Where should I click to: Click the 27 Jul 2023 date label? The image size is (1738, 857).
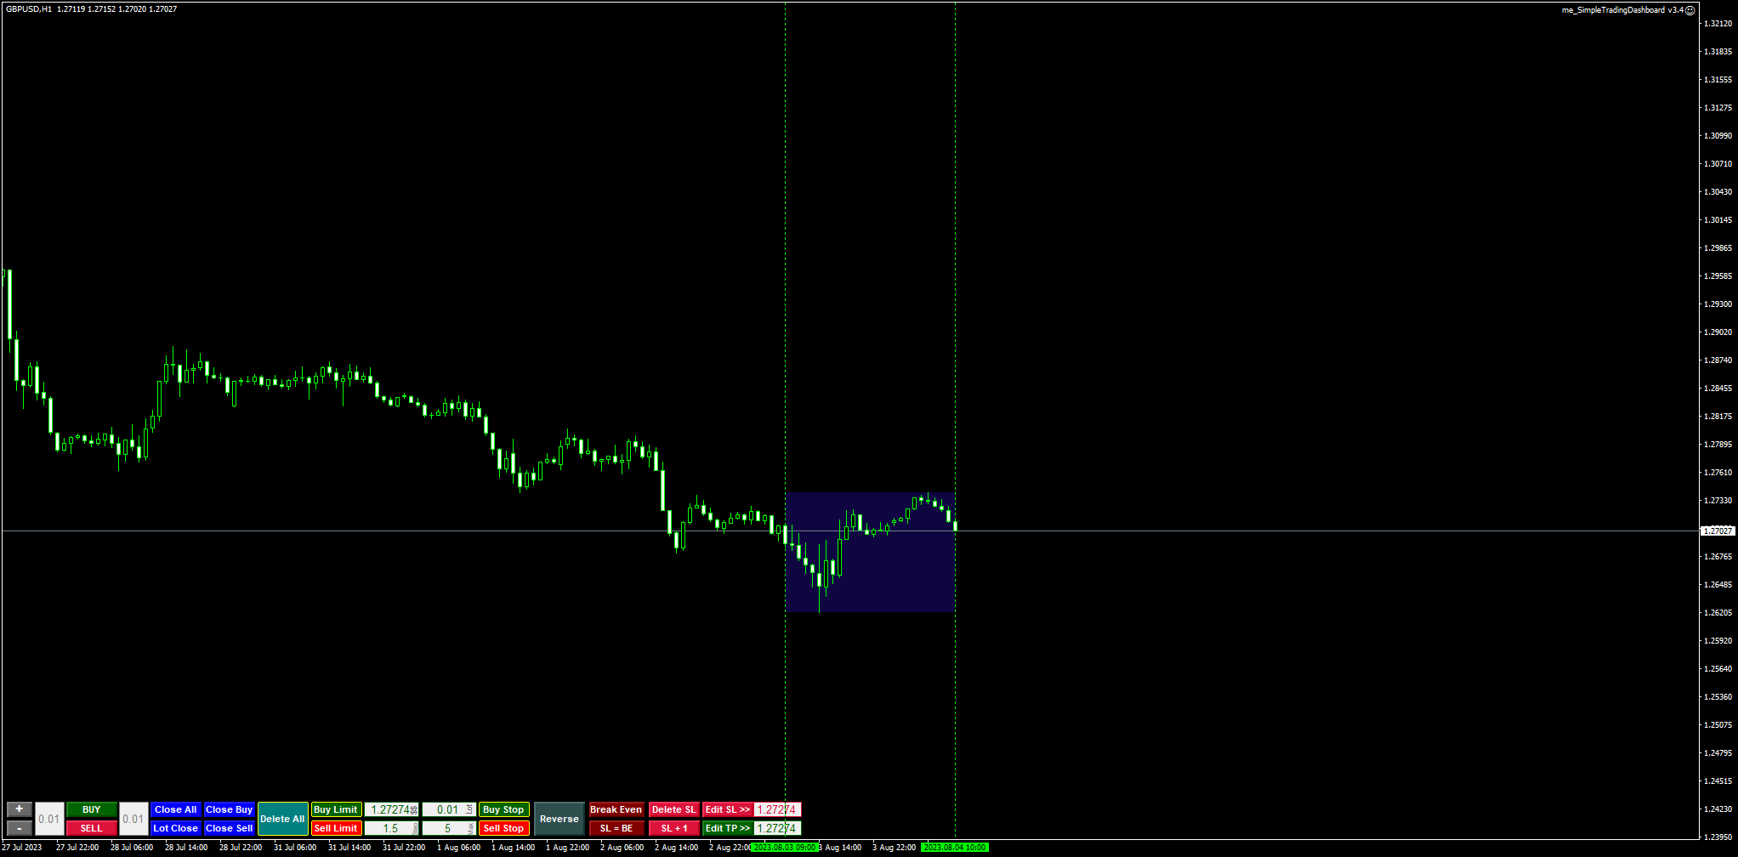pos(22,848)
